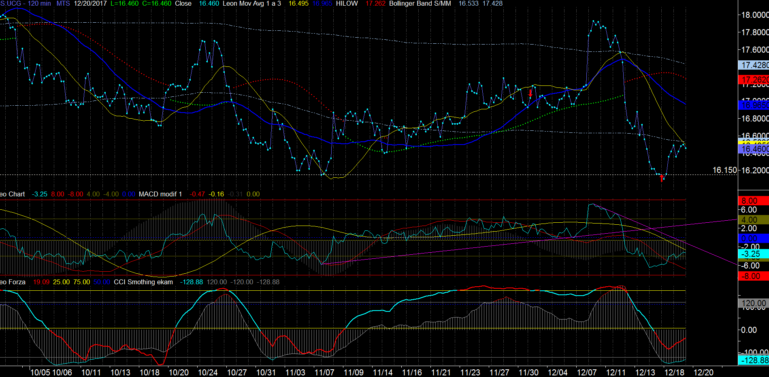Image resolution: width=769 pixels, height=377 pixels.
Task: Click the cyan -3.25 value in the MACD header
Action: [40, 194]
